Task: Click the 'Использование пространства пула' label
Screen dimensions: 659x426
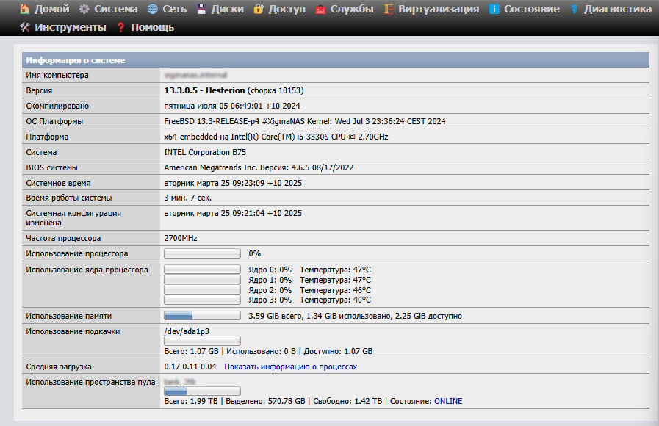Action: (x=91, y=383)
